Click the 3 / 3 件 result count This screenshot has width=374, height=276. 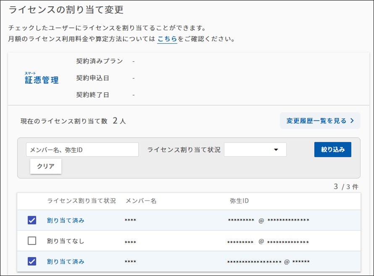point(346,187)
